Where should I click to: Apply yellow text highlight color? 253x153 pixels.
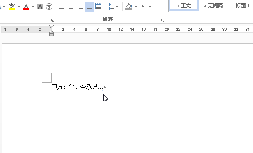(12, 7)
